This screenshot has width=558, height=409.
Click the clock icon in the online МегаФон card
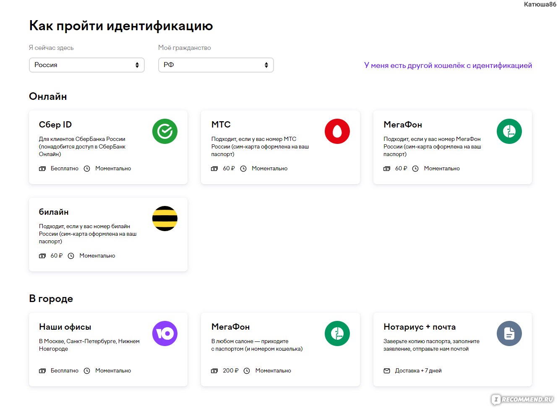click(415, 169)
